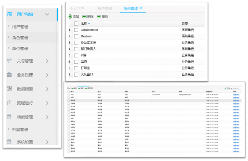Tick the select-all checkbox in roles header
Image resolution: width=248 pixels, height=161 pixels.
pos(76,24)
